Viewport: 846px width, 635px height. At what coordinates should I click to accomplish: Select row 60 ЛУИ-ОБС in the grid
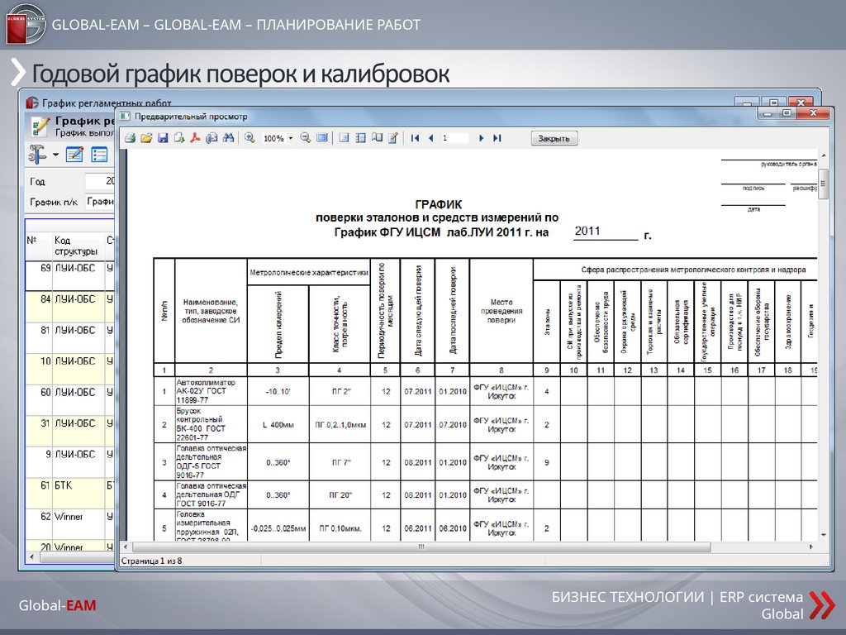[x=69, y=400]
